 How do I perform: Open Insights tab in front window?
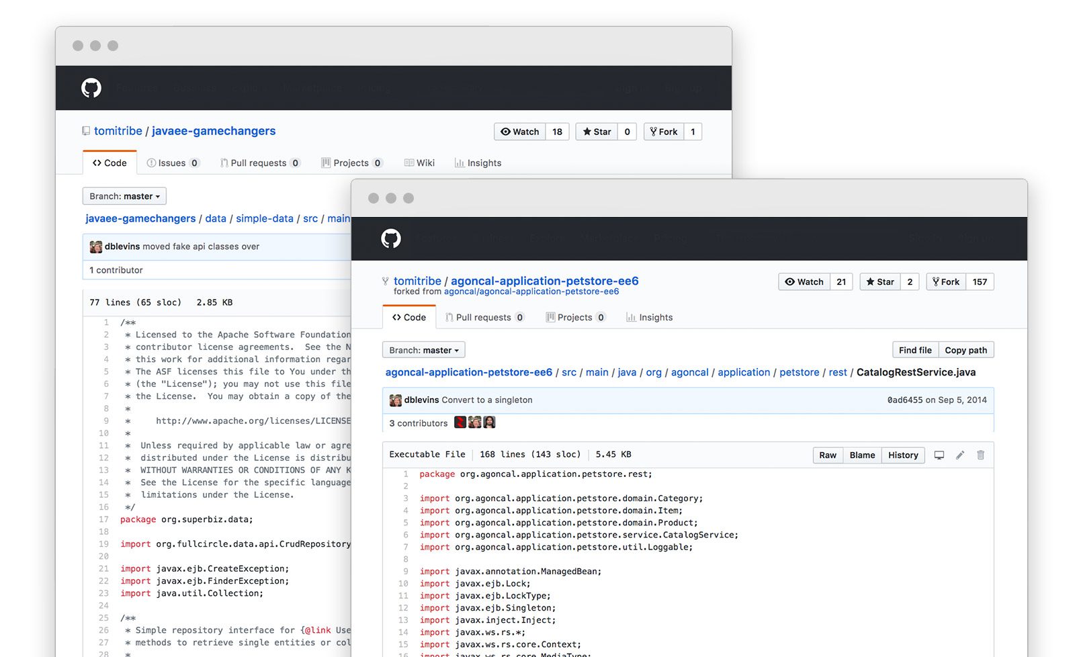pos(649,317)
